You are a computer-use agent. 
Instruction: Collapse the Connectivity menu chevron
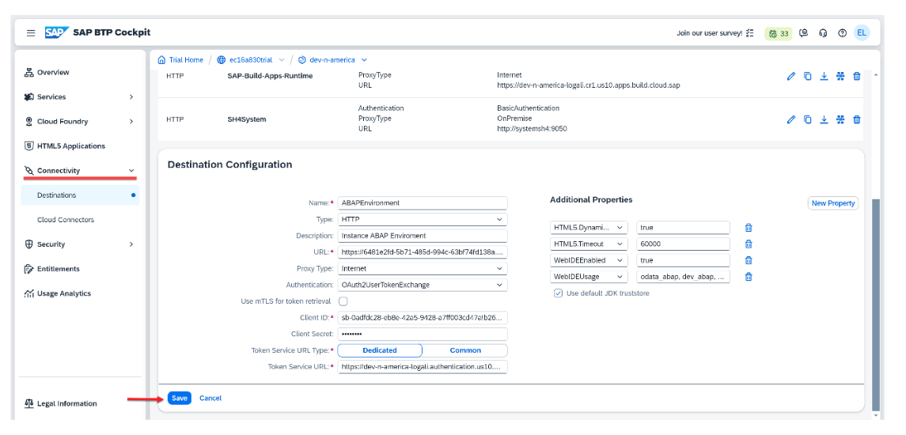(x=131, y=170)
